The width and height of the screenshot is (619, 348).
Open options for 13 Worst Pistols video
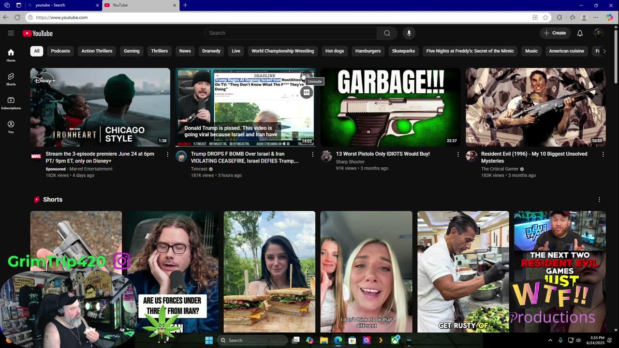[x=458, y=154]
